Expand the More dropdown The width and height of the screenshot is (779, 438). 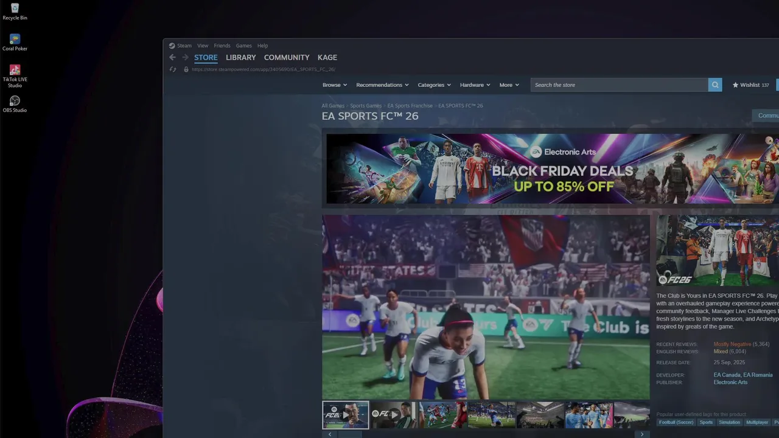[509, 85]
